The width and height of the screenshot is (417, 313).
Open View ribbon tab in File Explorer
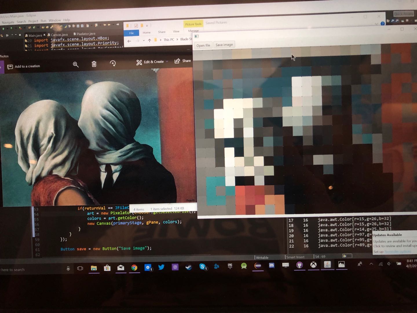(176, 31)
